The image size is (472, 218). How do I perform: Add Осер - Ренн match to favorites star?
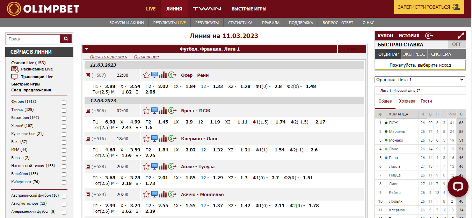click(x=146, y=75)
